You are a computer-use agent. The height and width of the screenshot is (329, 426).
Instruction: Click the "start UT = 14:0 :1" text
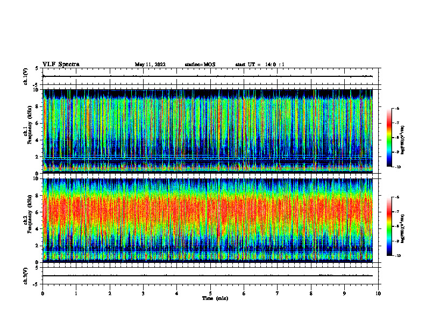[260, 65]
